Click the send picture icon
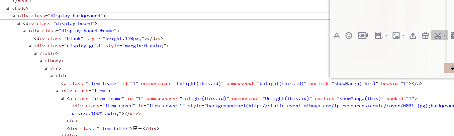The height and width of the screenshot is (136, 454). coord(396,36)
